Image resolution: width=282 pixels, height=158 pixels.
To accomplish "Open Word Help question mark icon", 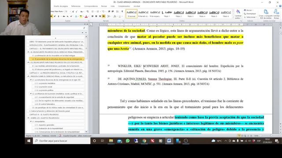I will (x=280, y=6).
